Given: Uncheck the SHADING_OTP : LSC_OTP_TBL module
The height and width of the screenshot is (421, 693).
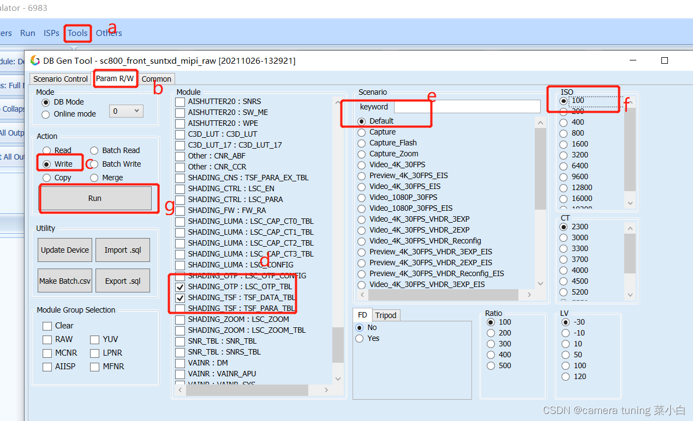Looking at the screenshot, I should (180, 286).
